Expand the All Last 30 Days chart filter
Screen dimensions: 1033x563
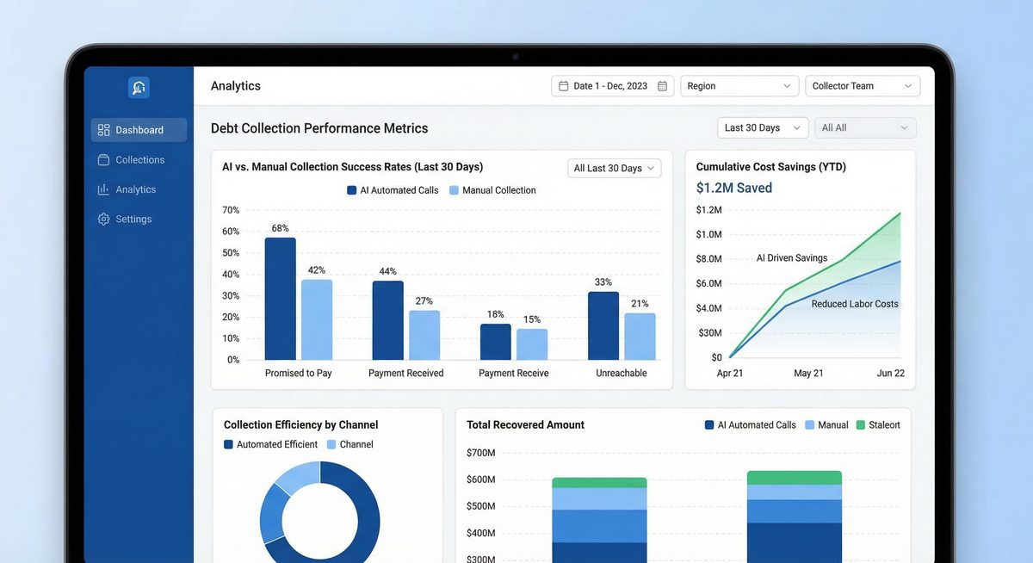[614, 169]
